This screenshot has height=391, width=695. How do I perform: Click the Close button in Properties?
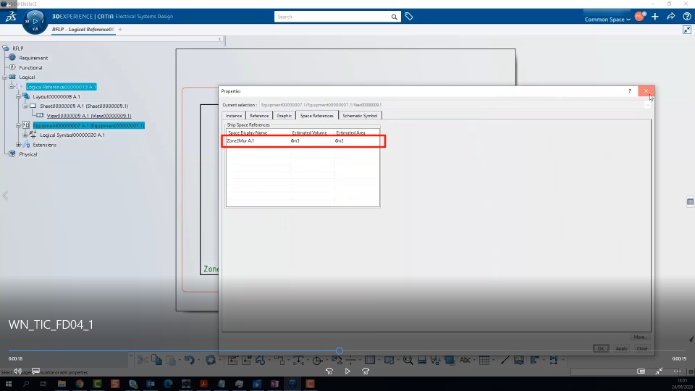pos(642,348)
